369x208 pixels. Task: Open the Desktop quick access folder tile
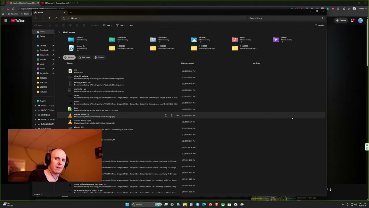click(78, 40)
